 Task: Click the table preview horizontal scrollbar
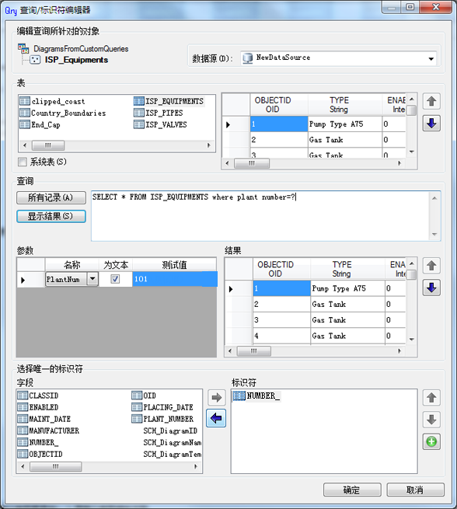[x=313, y=163]
